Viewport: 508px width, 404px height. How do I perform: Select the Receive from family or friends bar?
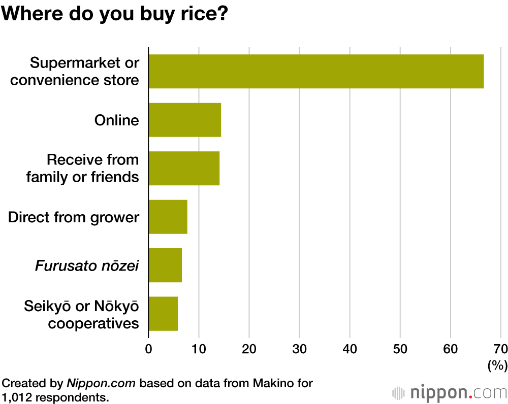[x=184, y=168]
